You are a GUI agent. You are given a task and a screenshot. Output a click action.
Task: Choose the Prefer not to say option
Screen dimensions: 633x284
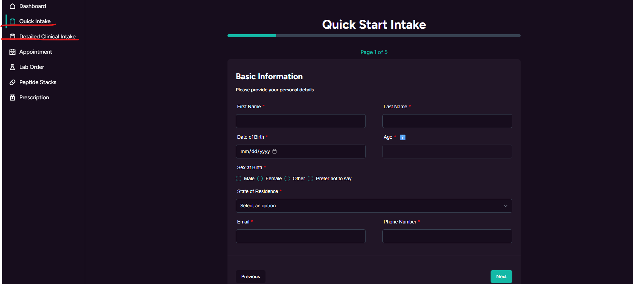[x=310, y=178]
